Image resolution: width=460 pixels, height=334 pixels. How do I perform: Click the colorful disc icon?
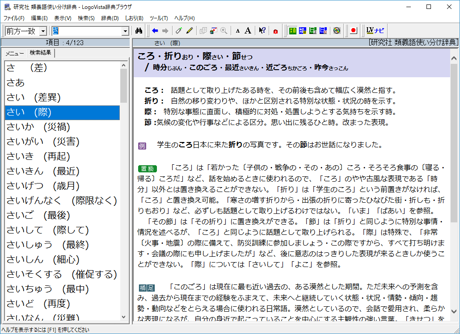coord(337,30)
